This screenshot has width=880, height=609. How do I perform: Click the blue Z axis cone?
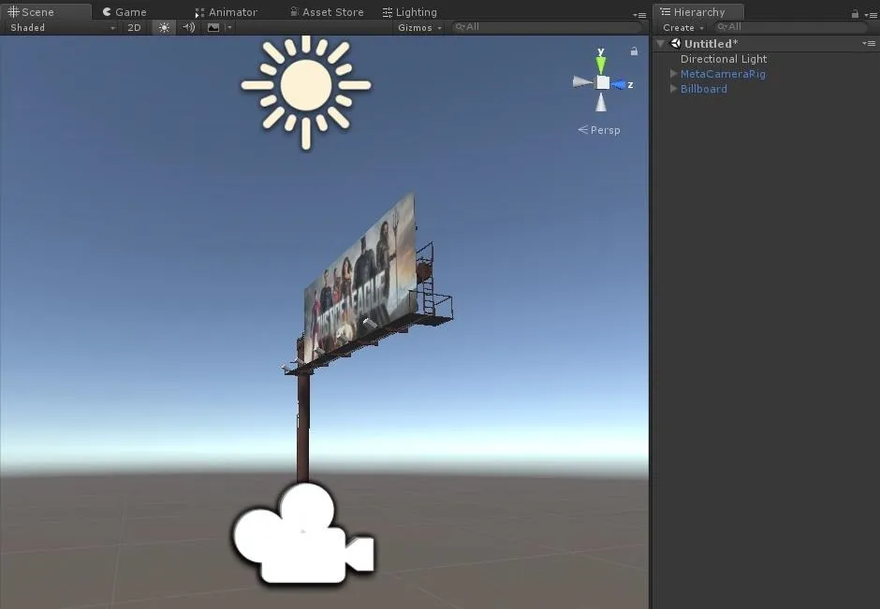click(617, 85)
